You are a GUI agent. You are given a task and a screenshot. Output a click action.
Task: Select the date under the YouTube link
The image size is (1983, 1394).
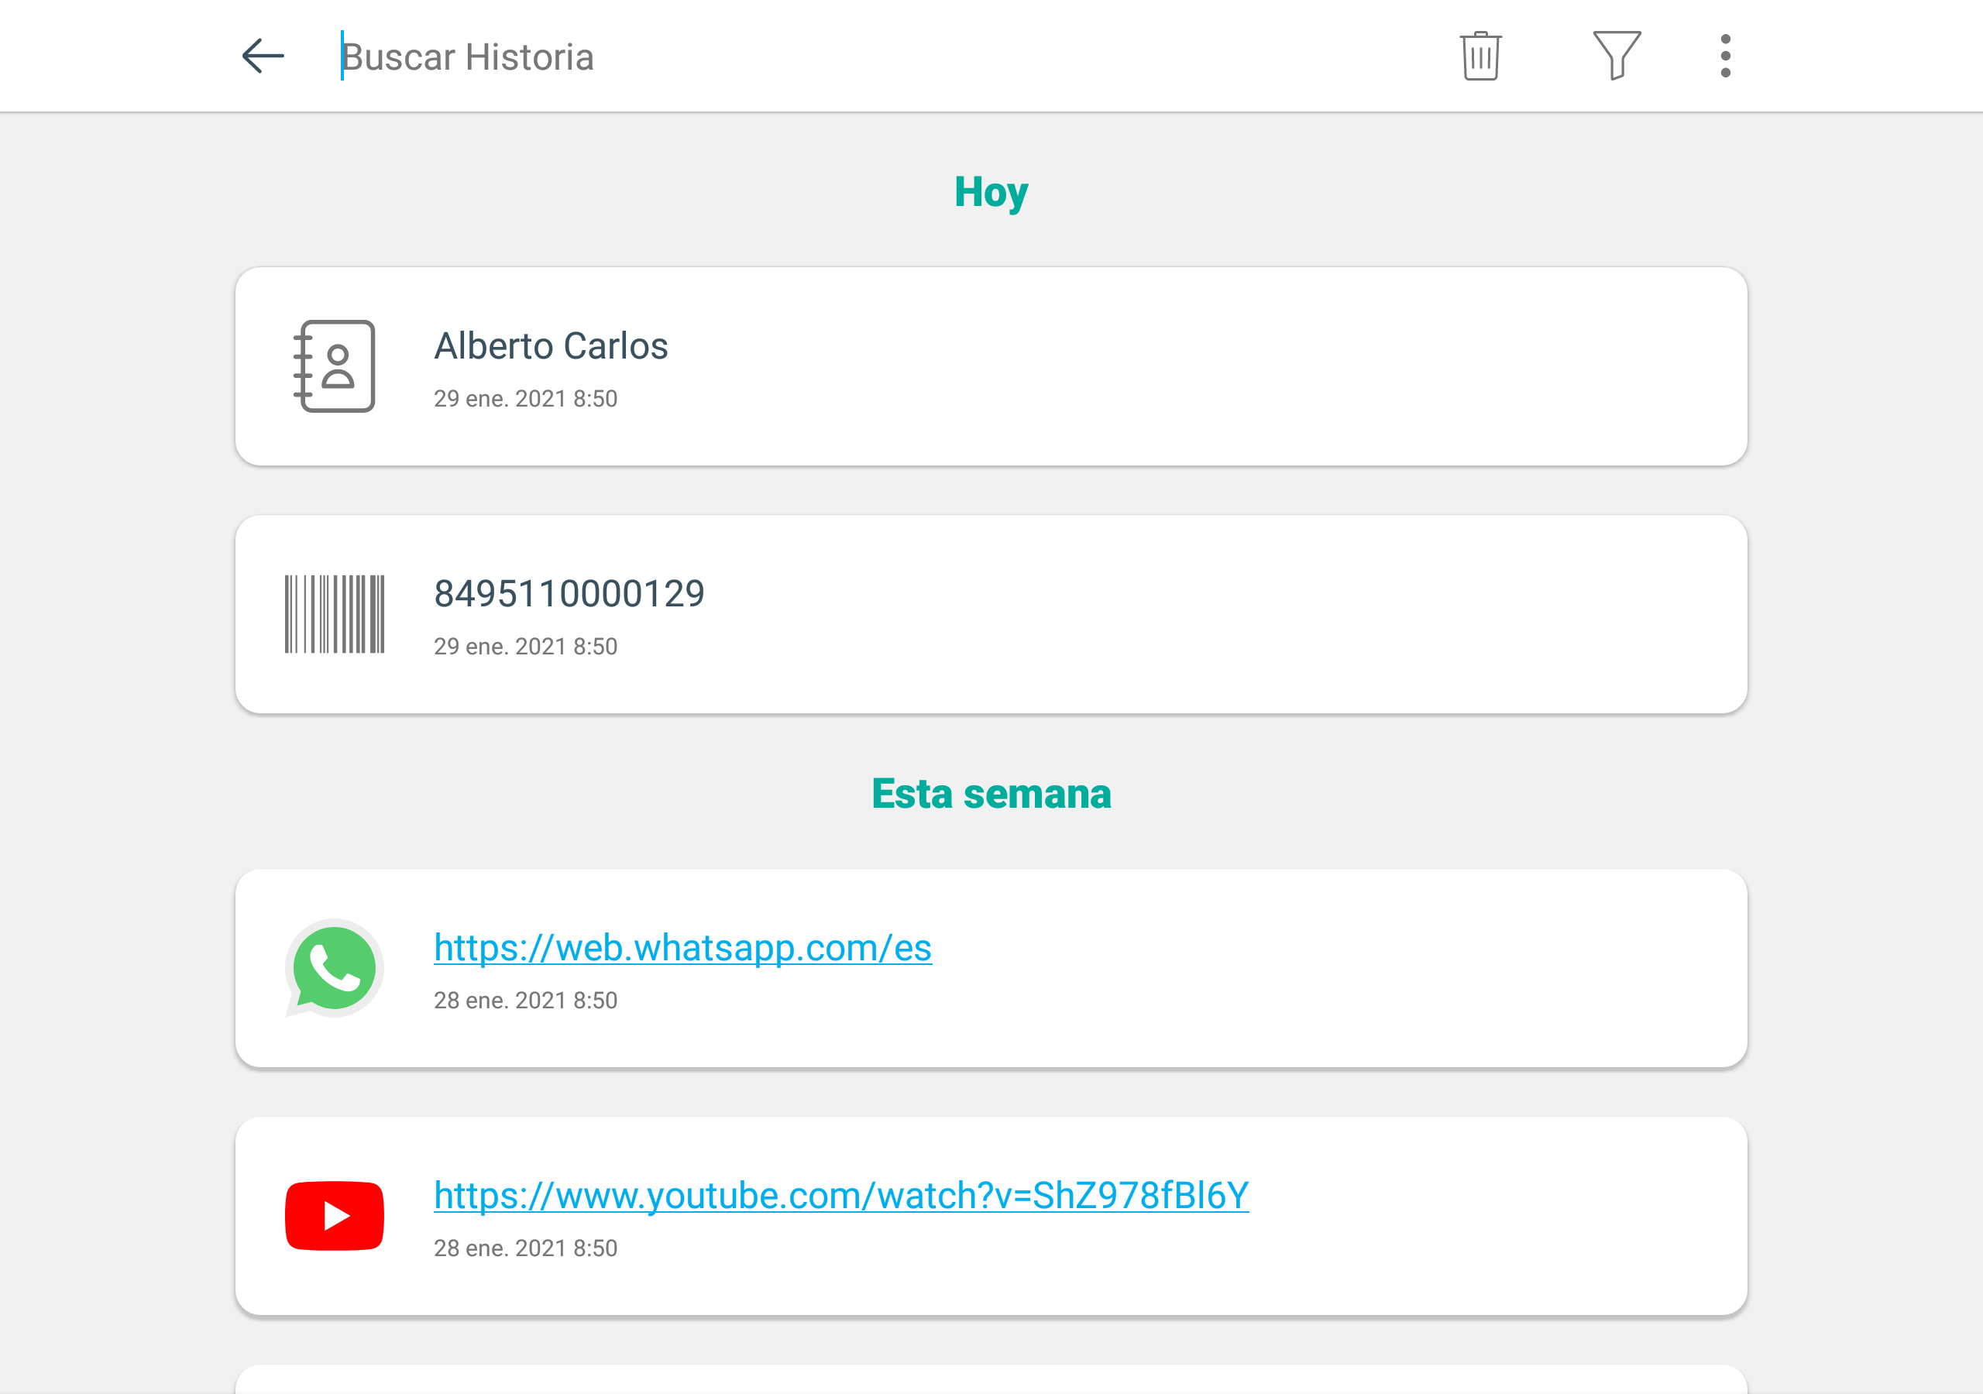coord(525,1249)
